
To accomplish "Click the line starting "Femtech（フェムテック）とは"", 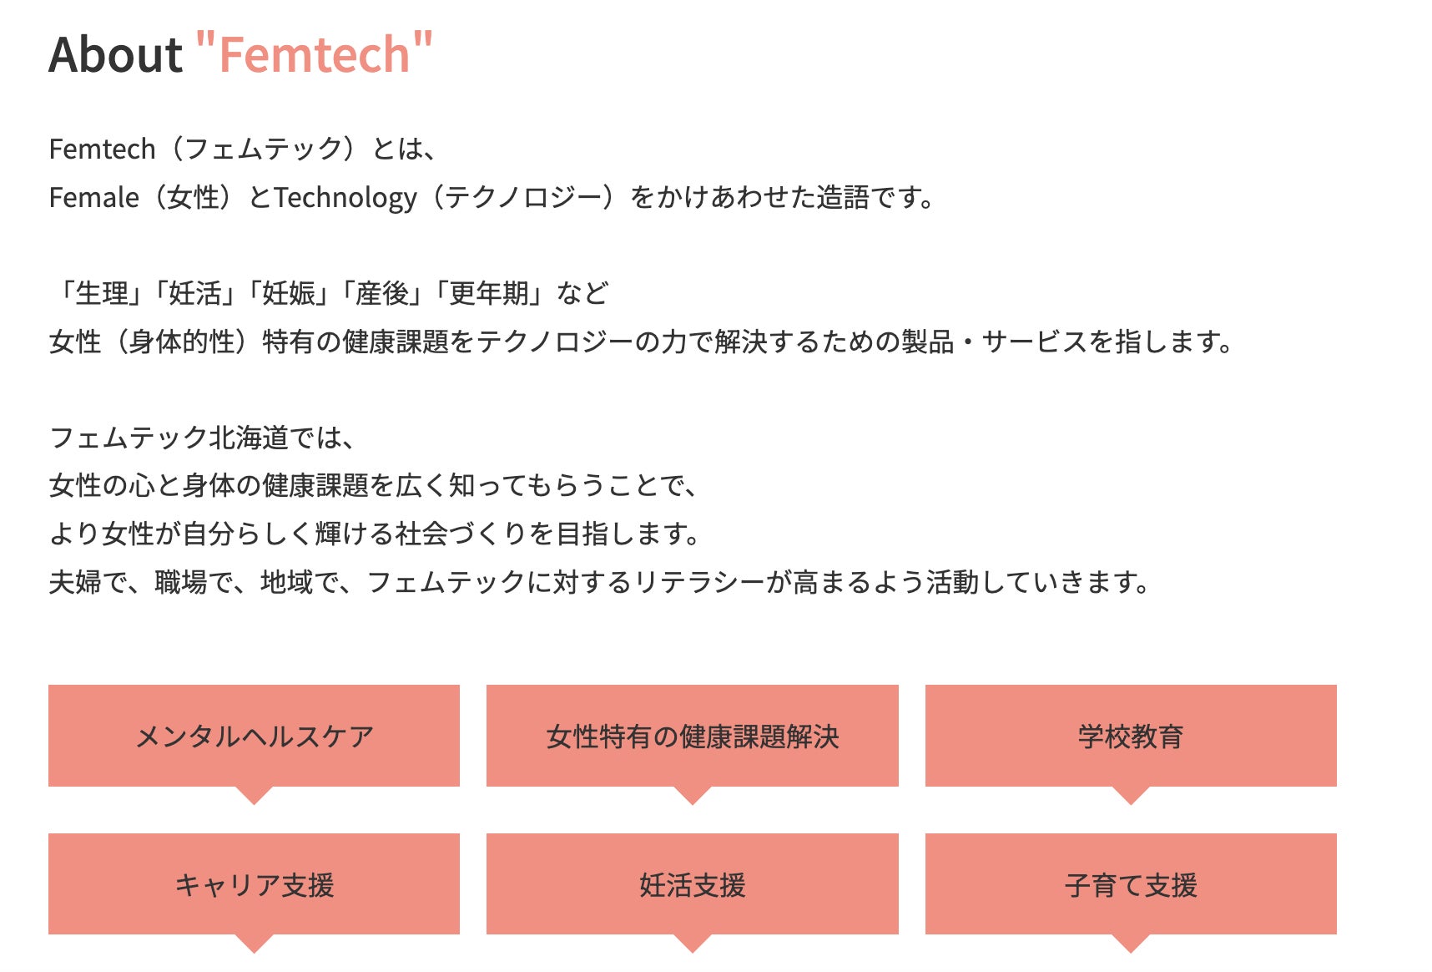I will [x=242, y=149].
